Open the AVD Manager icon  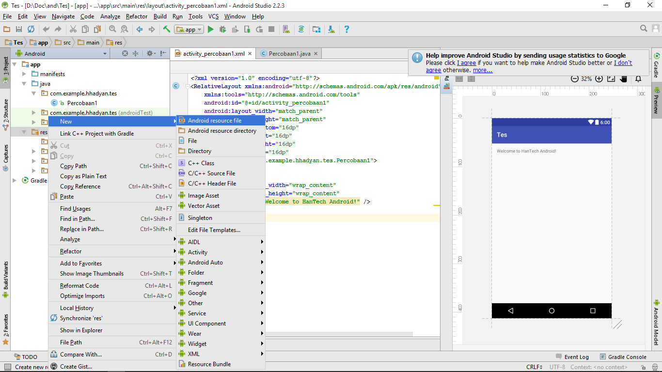point(286,30)
